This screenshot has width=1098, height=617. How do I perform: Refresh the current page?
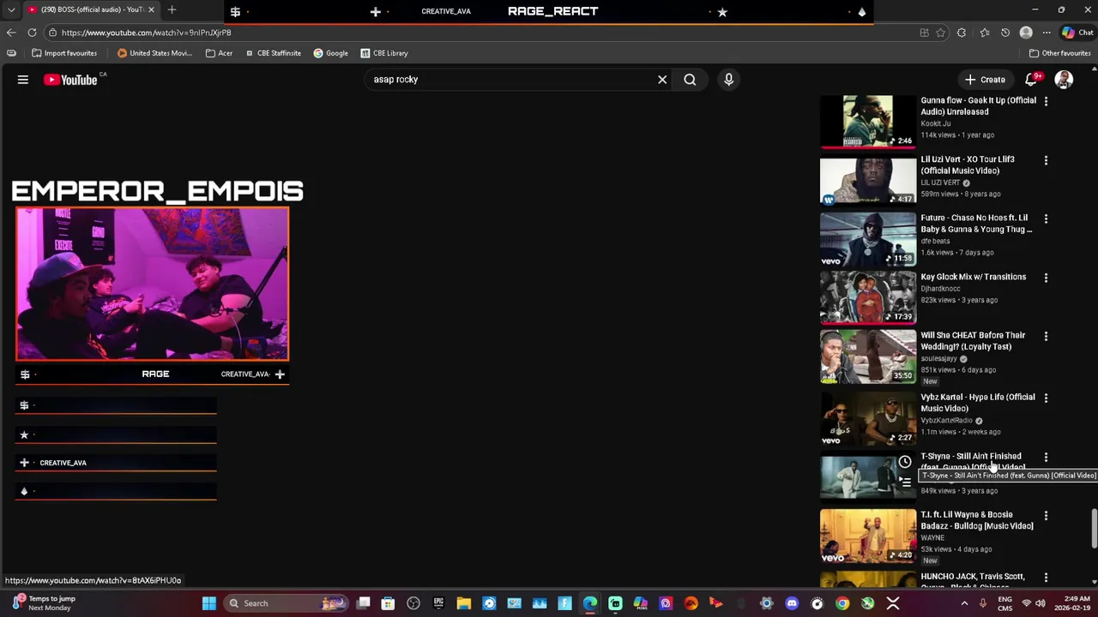coord(32,33)
